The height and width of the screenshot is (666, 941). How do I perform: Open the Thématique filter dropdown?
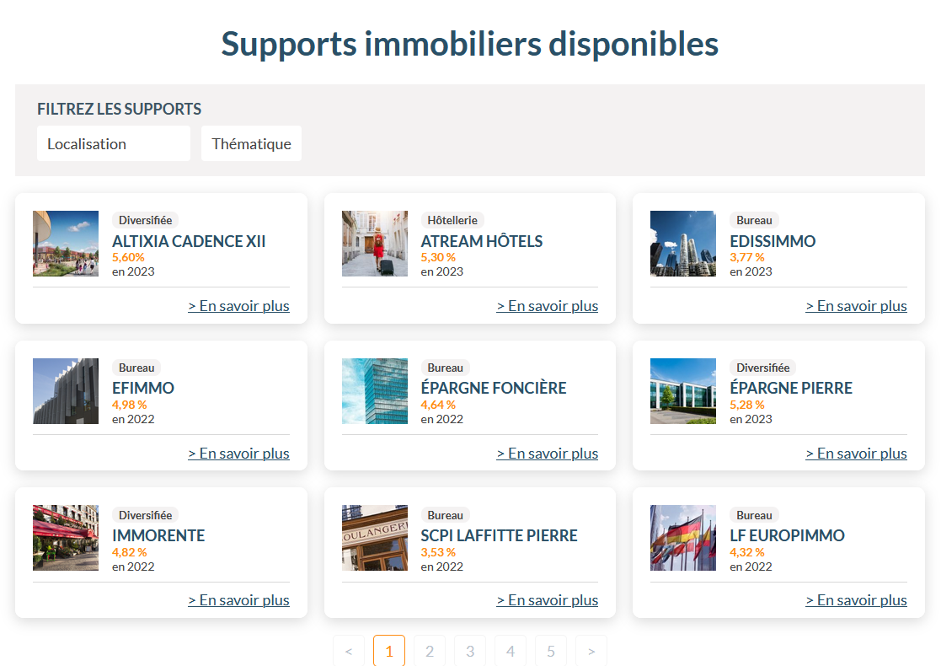pos(251,143)
